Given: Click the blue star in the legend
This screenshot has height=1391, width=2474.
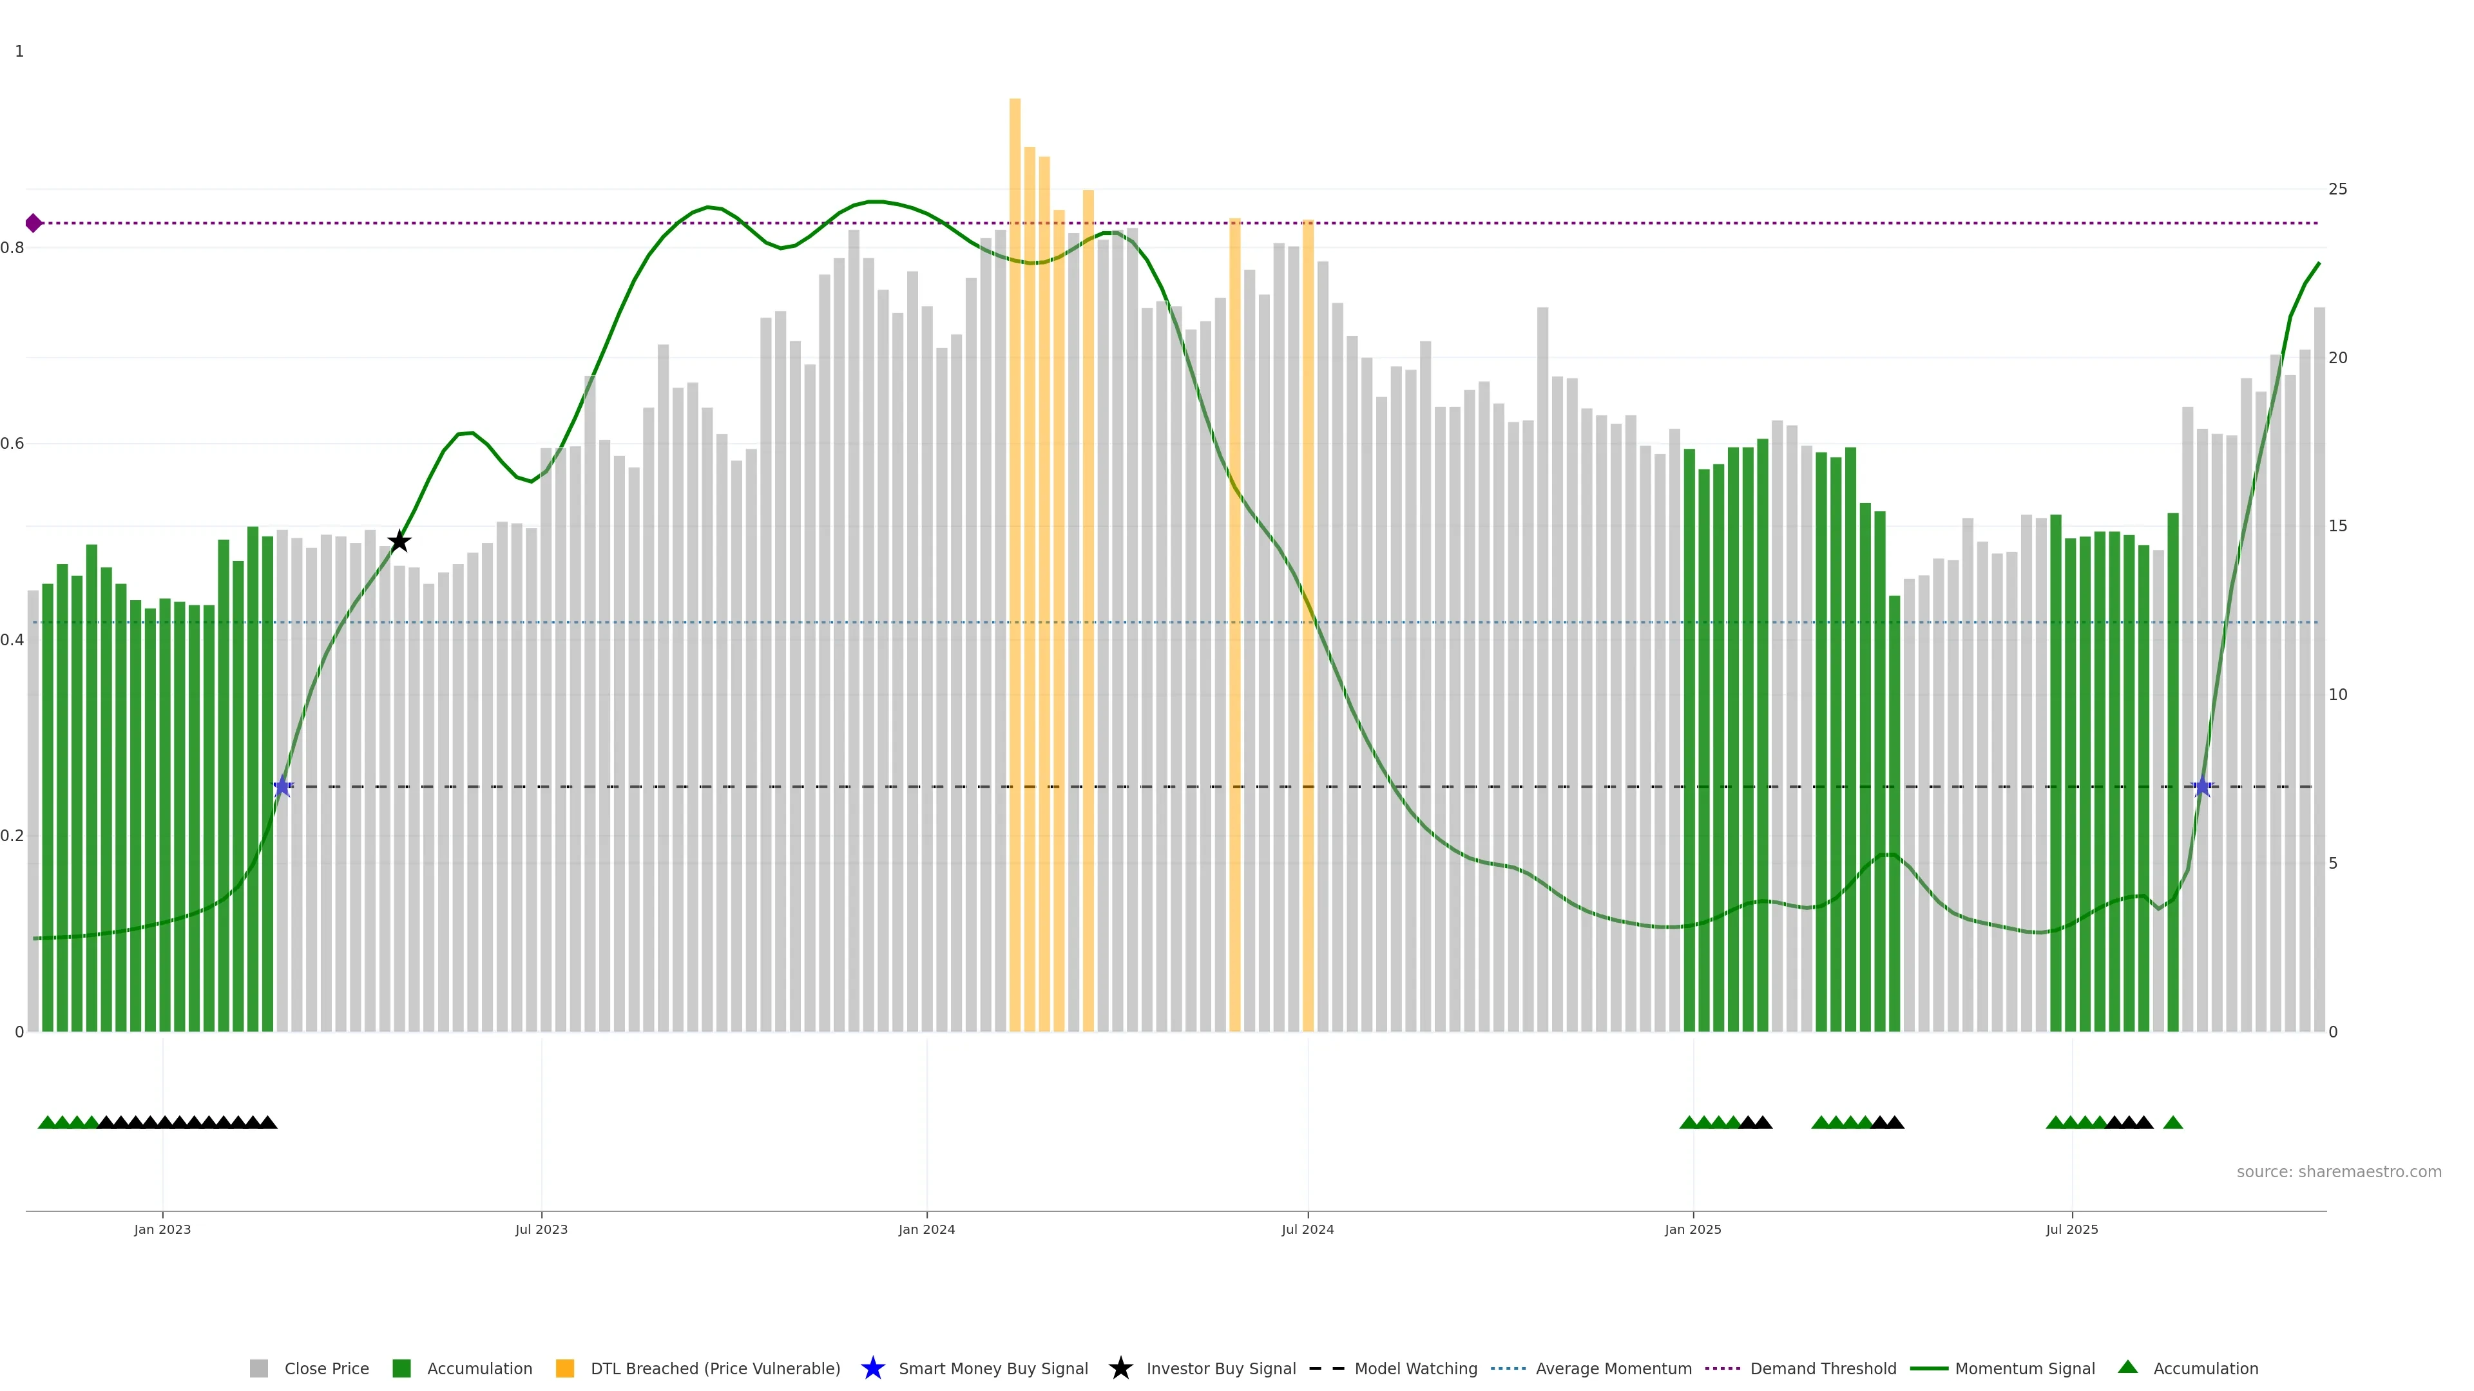Looking at the screenshot, I should point(872,1368).
